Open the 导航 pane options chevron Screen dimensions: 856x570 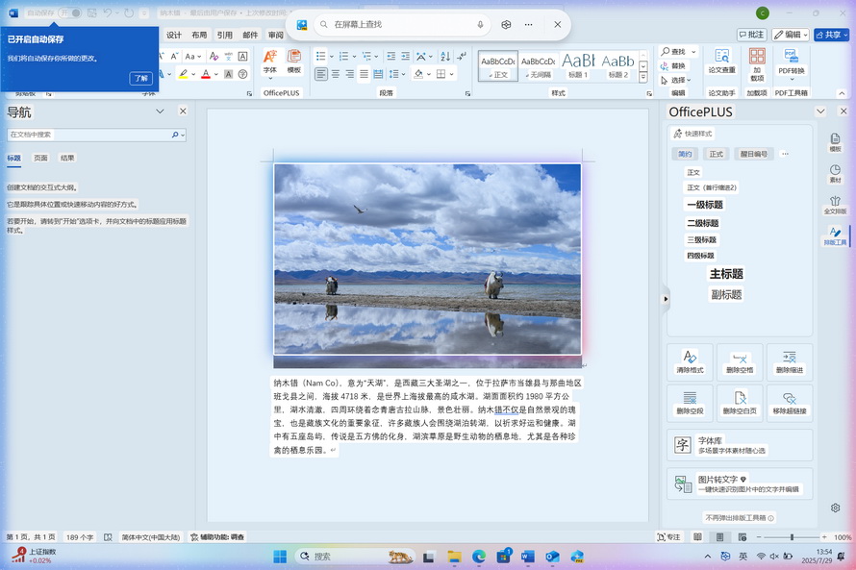point(160,112)
